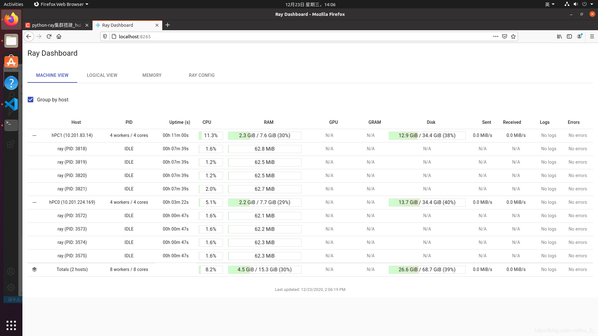Open the Help icon in the dock

click(11, 83)
